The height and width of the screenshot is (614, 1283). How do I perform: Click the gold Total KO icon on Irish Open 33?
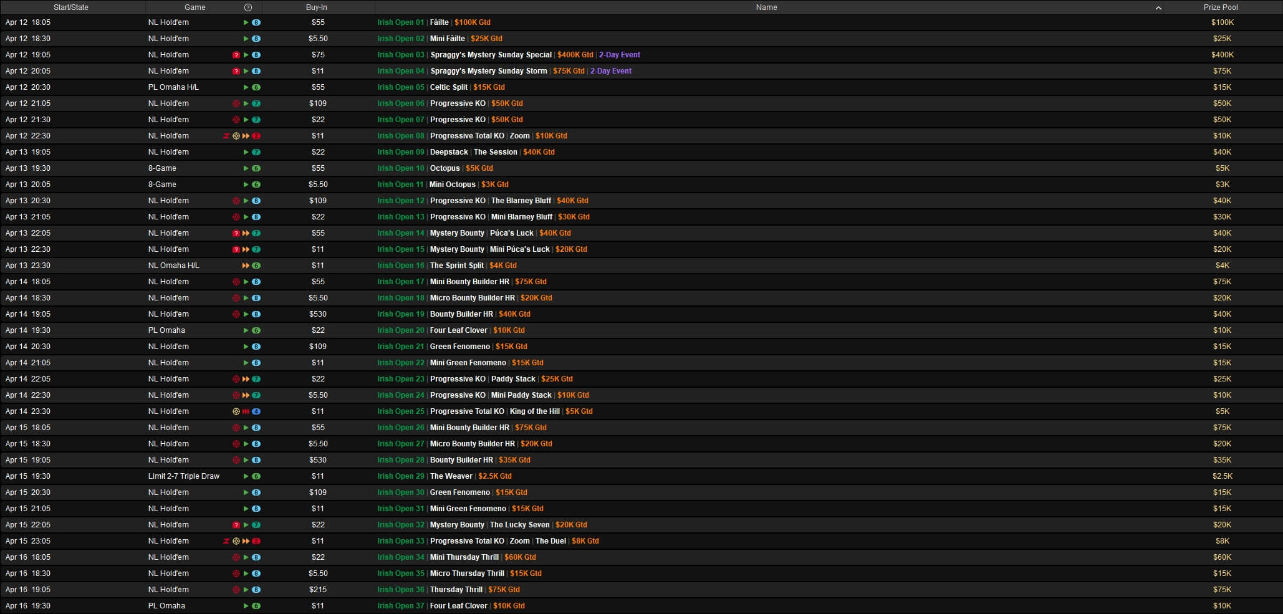[x=236, y=541]
